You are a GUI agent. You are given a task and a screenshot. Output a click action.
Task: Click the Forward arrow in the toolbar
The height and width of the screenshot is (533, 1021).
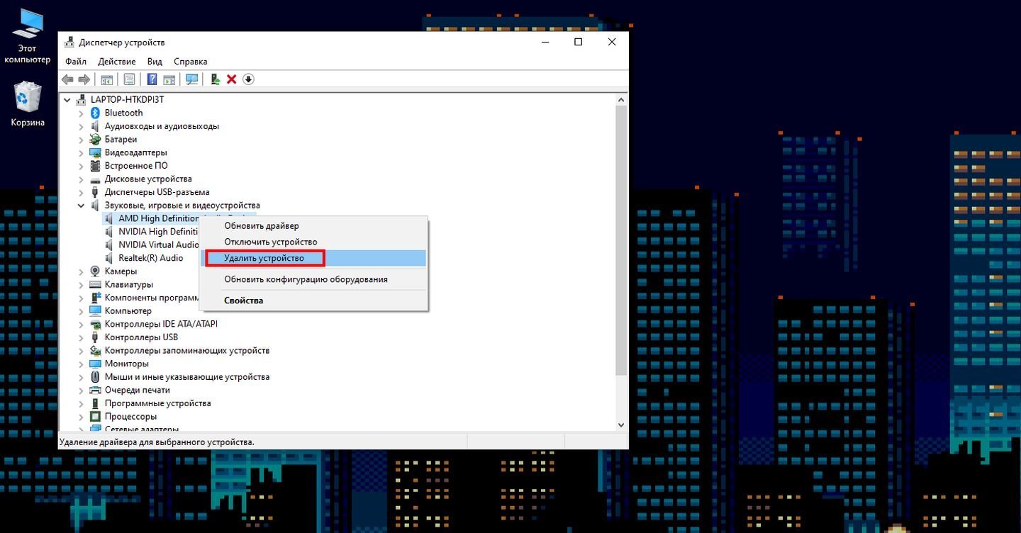[x=84, y=79]
